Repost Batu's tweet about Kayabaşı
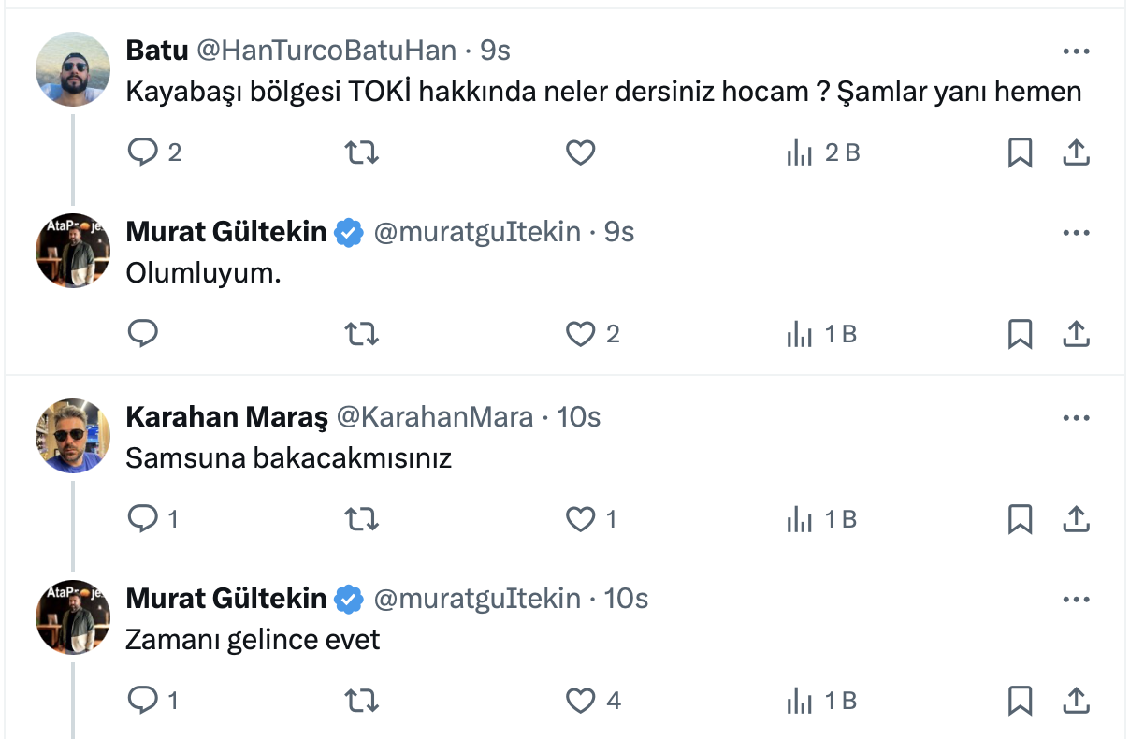The image size is (1130, 739). 362,152
